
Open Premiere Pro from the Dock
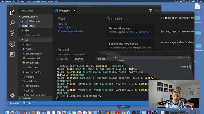pyautogui.click(x=149, y=112)
